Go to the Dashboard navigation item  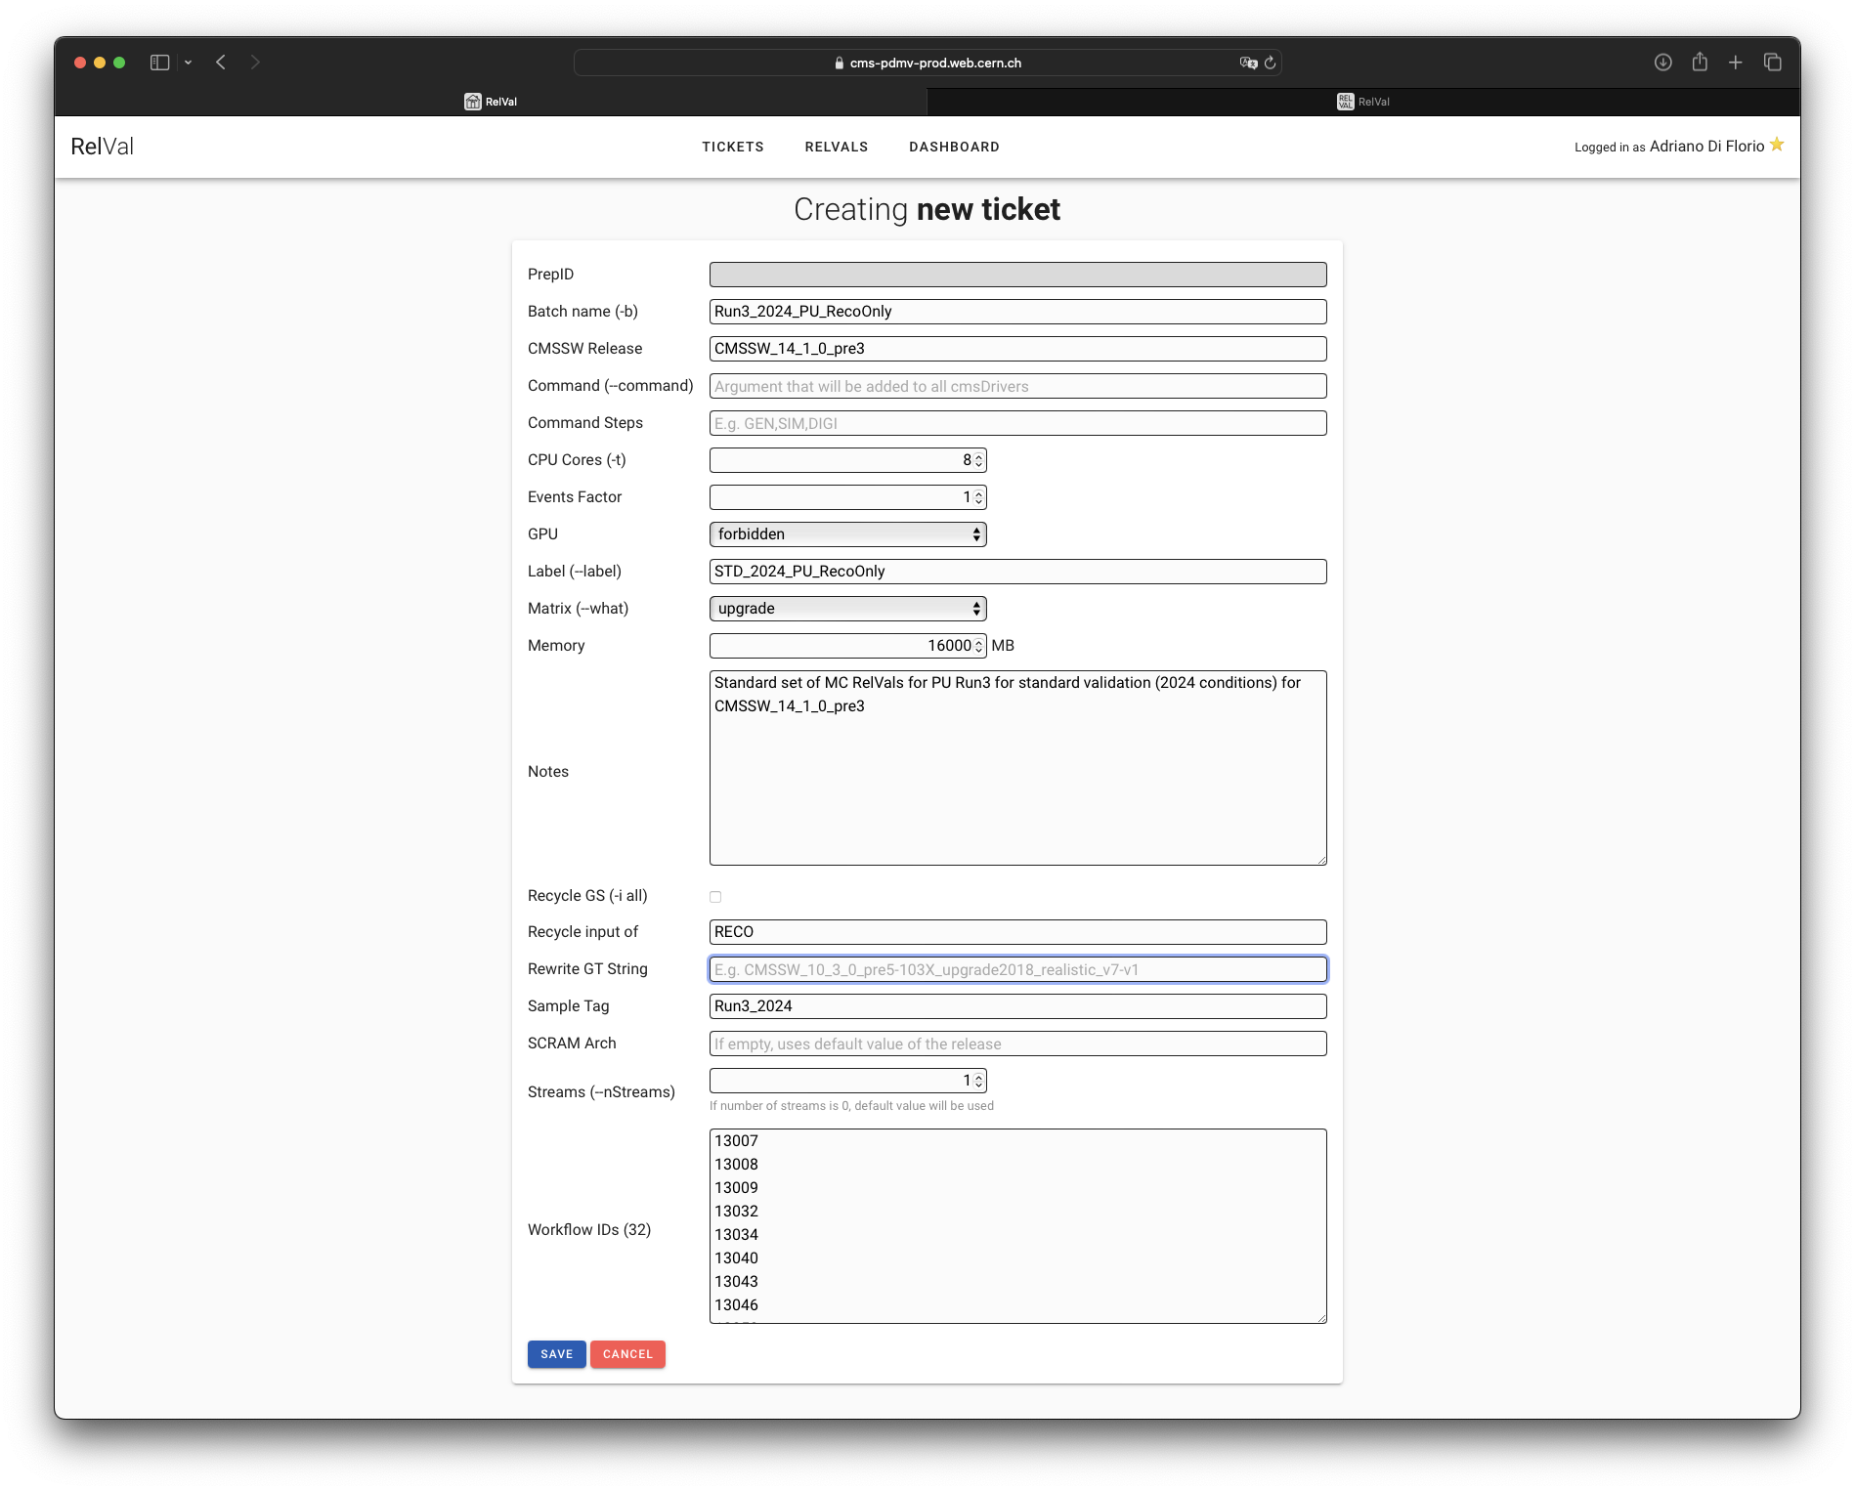[954, 147]
